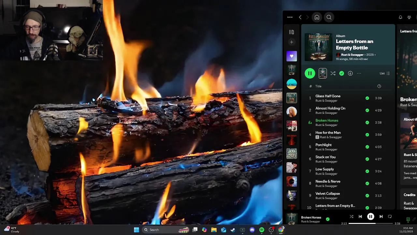Open the album more options ellipsis

click(359, 73)
